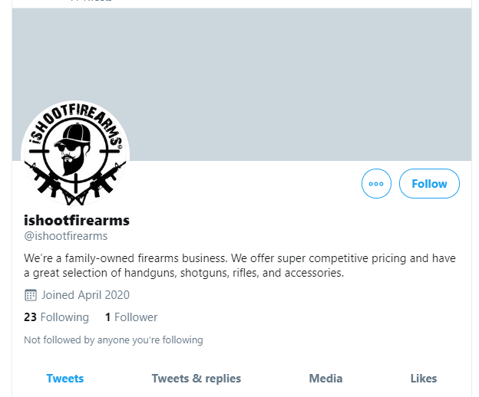The height and width of the screenshot is (397, 479).
Task: Select the Media tab
Action: (325, 379)
